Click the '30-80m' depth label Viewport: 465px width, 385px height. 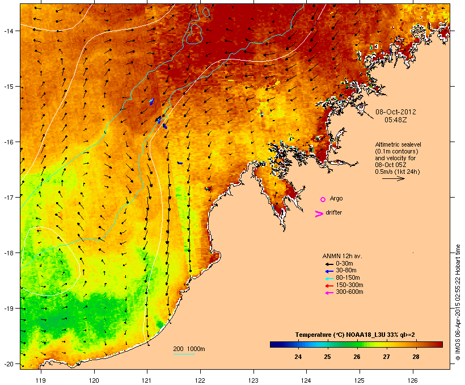coord(346,271)
